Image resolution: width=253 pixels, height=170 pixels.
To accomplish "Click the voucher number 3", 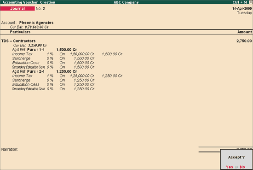I will [44, 9].
